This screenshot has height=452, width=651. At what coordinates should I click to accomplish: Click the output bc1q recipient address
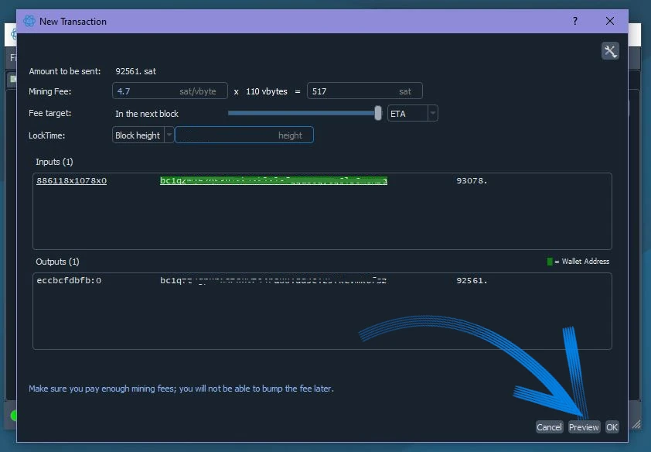pos(274,281)
